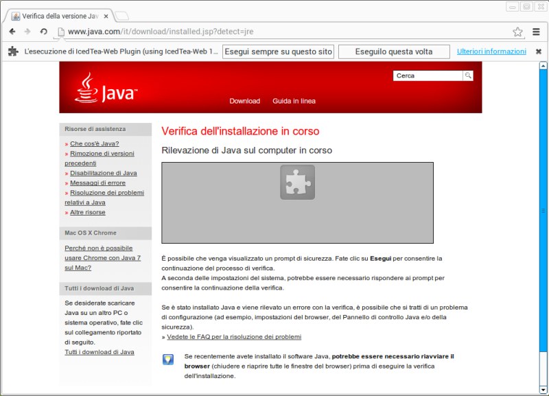549x396 pixels.
Task: Dismiss the plugin infobar with X
Action: tap(539, 51)
